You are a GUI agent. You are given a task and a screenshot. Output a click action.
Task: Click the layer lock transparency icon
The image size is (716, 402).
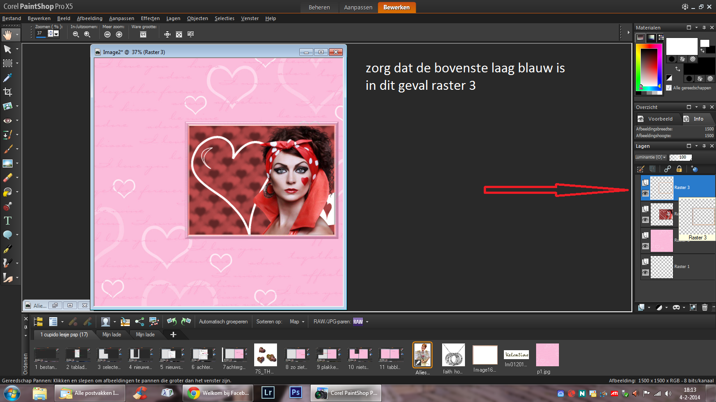pyautogui.click(x=679, y=169)
